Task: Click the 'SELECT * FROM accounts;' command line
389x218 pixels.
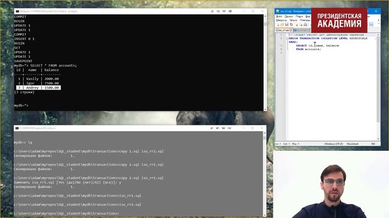Action: [46, 65]
